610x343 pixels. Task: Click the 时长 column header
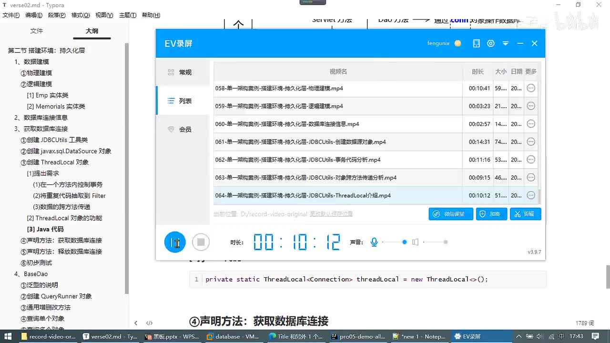(478, 71)
